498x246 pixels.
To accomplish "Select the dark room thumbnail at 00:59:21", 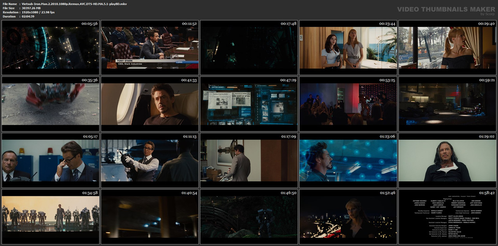I will click(x=447, y=104).
